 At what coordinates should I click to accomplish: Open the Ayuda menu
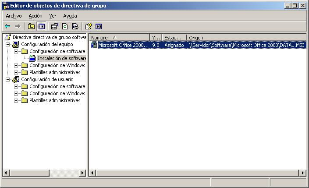coord(70,16)
